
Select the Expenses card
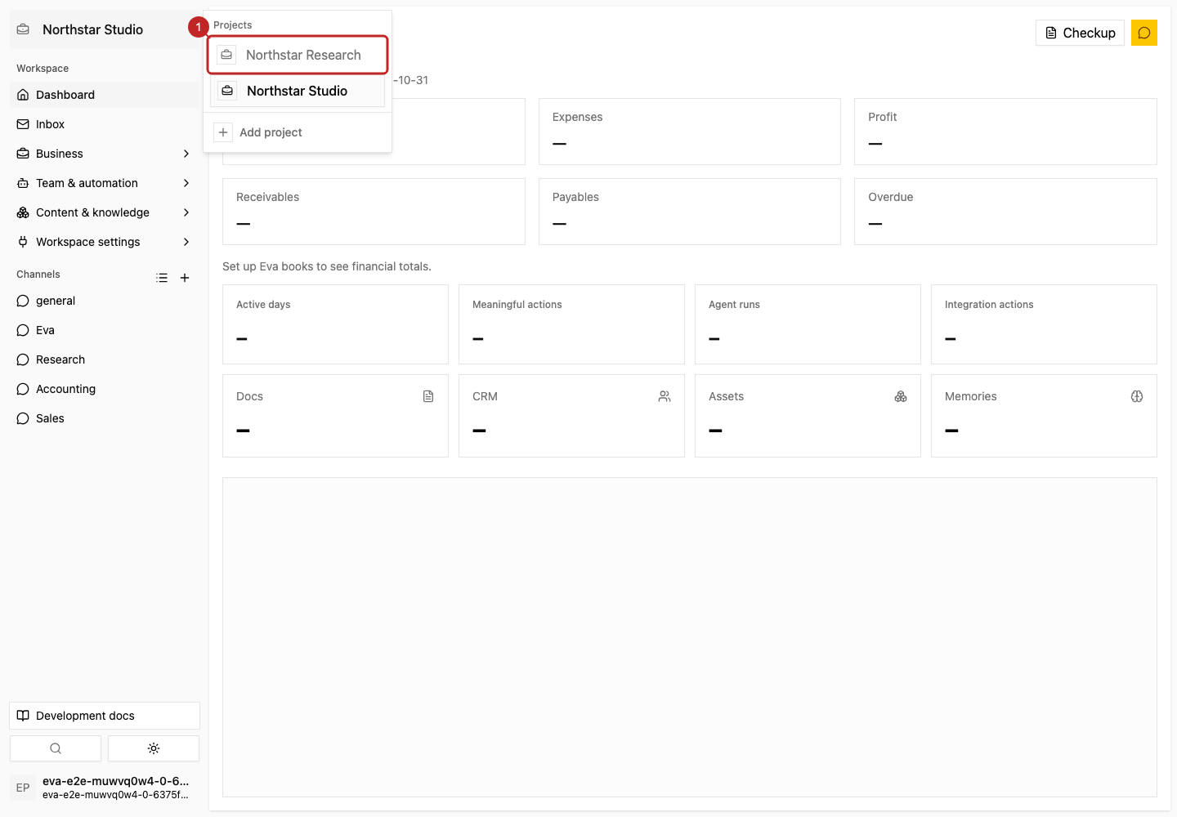click(690, 132)
